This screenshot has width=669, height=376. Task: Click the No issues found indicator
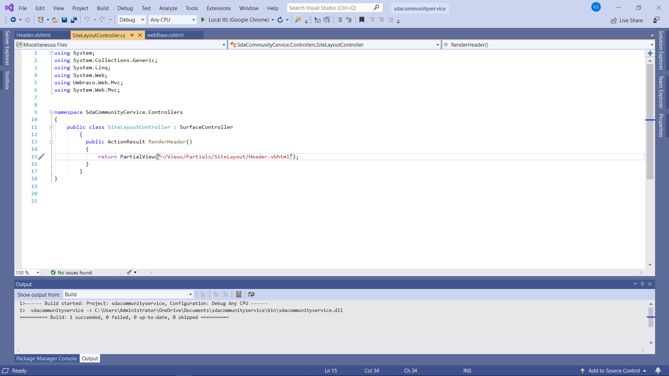click(x=71, y=273)
